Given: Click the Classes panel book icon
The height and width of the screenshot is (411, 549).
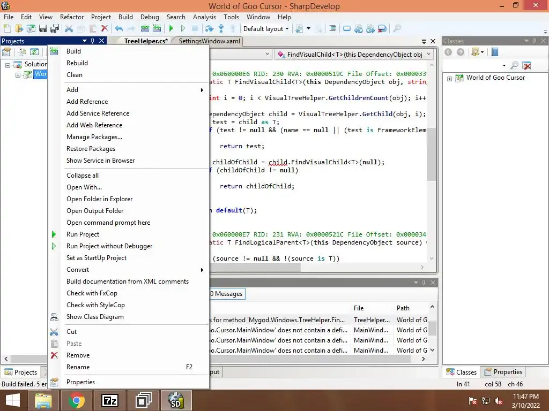Looking at the screenshot, I should 495,52.
